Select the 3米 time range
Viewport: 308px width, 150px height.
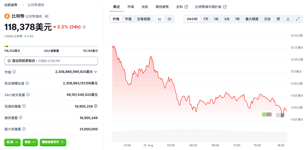point(227,19)
